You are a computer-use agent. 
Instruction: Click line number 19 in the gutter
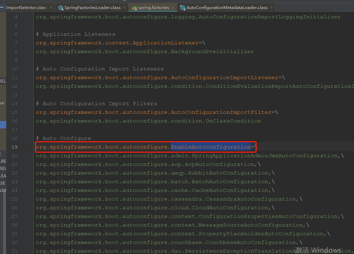point(14,147)
